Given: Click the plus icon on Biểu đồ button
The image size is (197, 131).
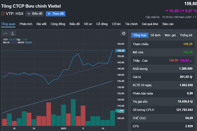Looking at the screenshot, I should pos(29,13).
